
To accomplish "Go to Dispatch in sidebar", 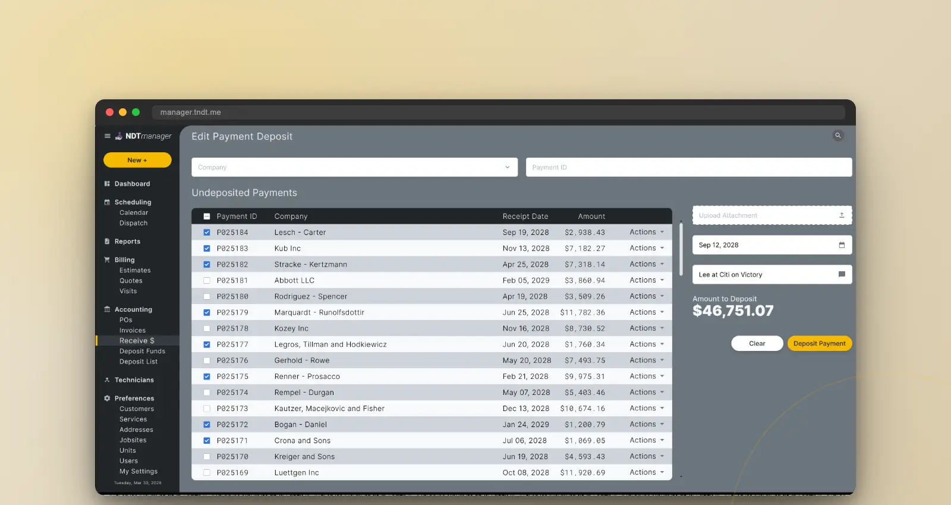I will (133, 223).
